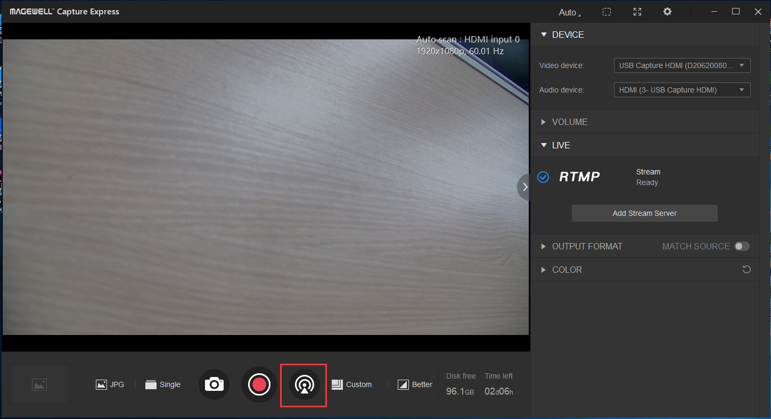
Task: Open the Auto menu in title bar
Action: 569,12
